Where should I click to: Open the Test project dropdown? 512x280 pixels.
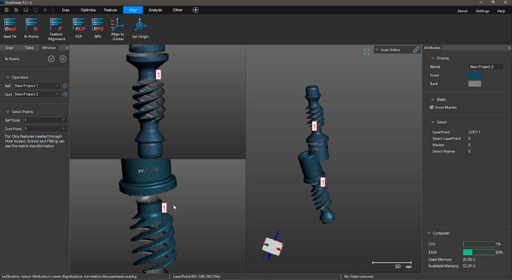click(x=36, y=94)
